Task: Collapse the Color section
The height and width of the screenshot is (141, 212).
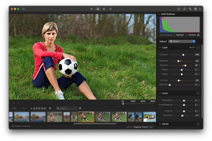Action: (160, 93)
